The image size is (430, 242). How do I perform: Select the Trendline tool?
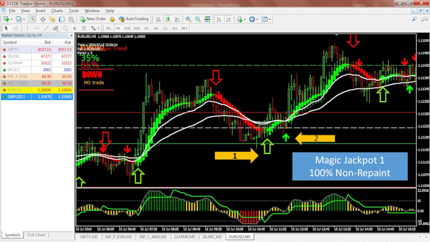tap(46, 28)
